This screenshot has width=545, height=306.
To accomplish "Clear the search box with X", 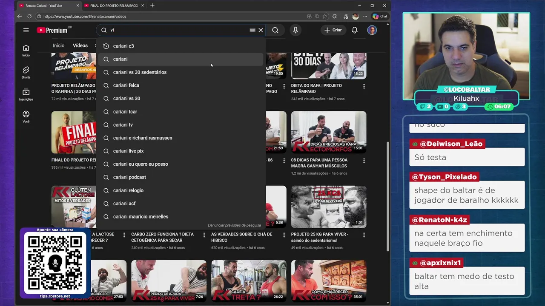I will [261, 30].
